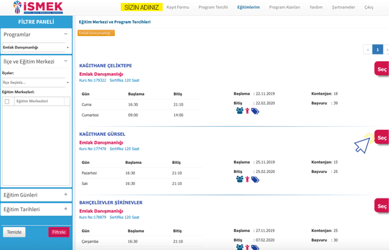Image resolution: width=389 pixels, height=250 pixels.
Task: Go to the Eğitimlerim page
Action: 249,7
